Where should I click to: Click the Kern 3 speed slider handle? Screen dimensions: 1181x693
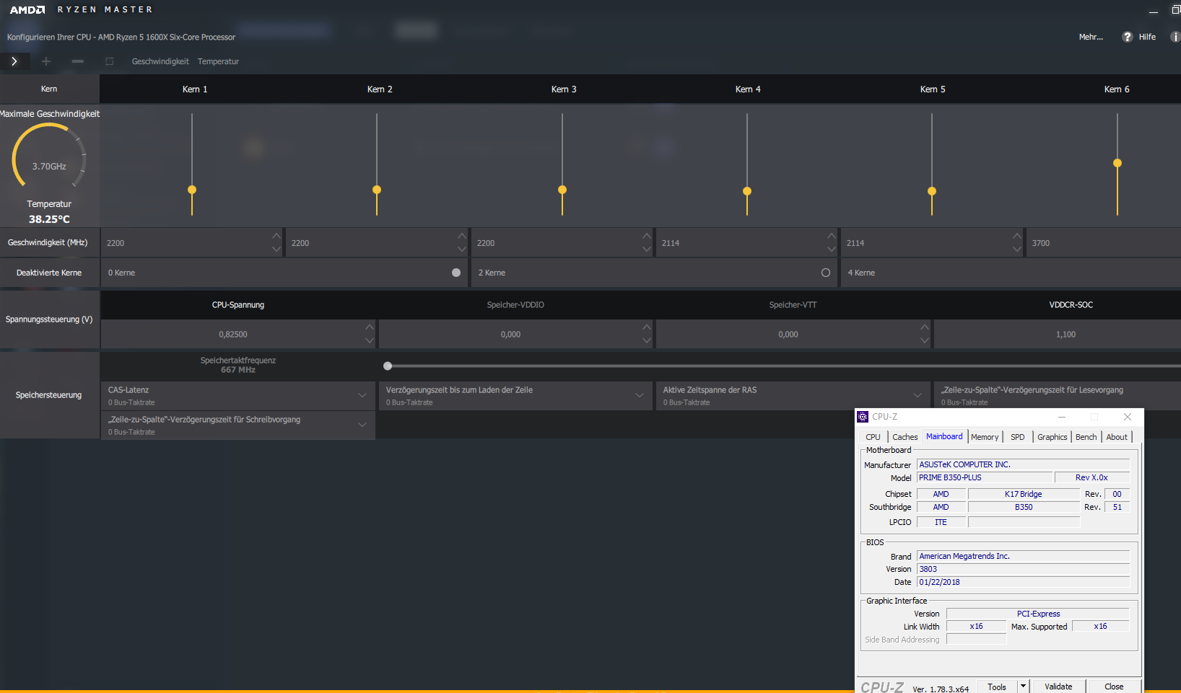point(562,190)
